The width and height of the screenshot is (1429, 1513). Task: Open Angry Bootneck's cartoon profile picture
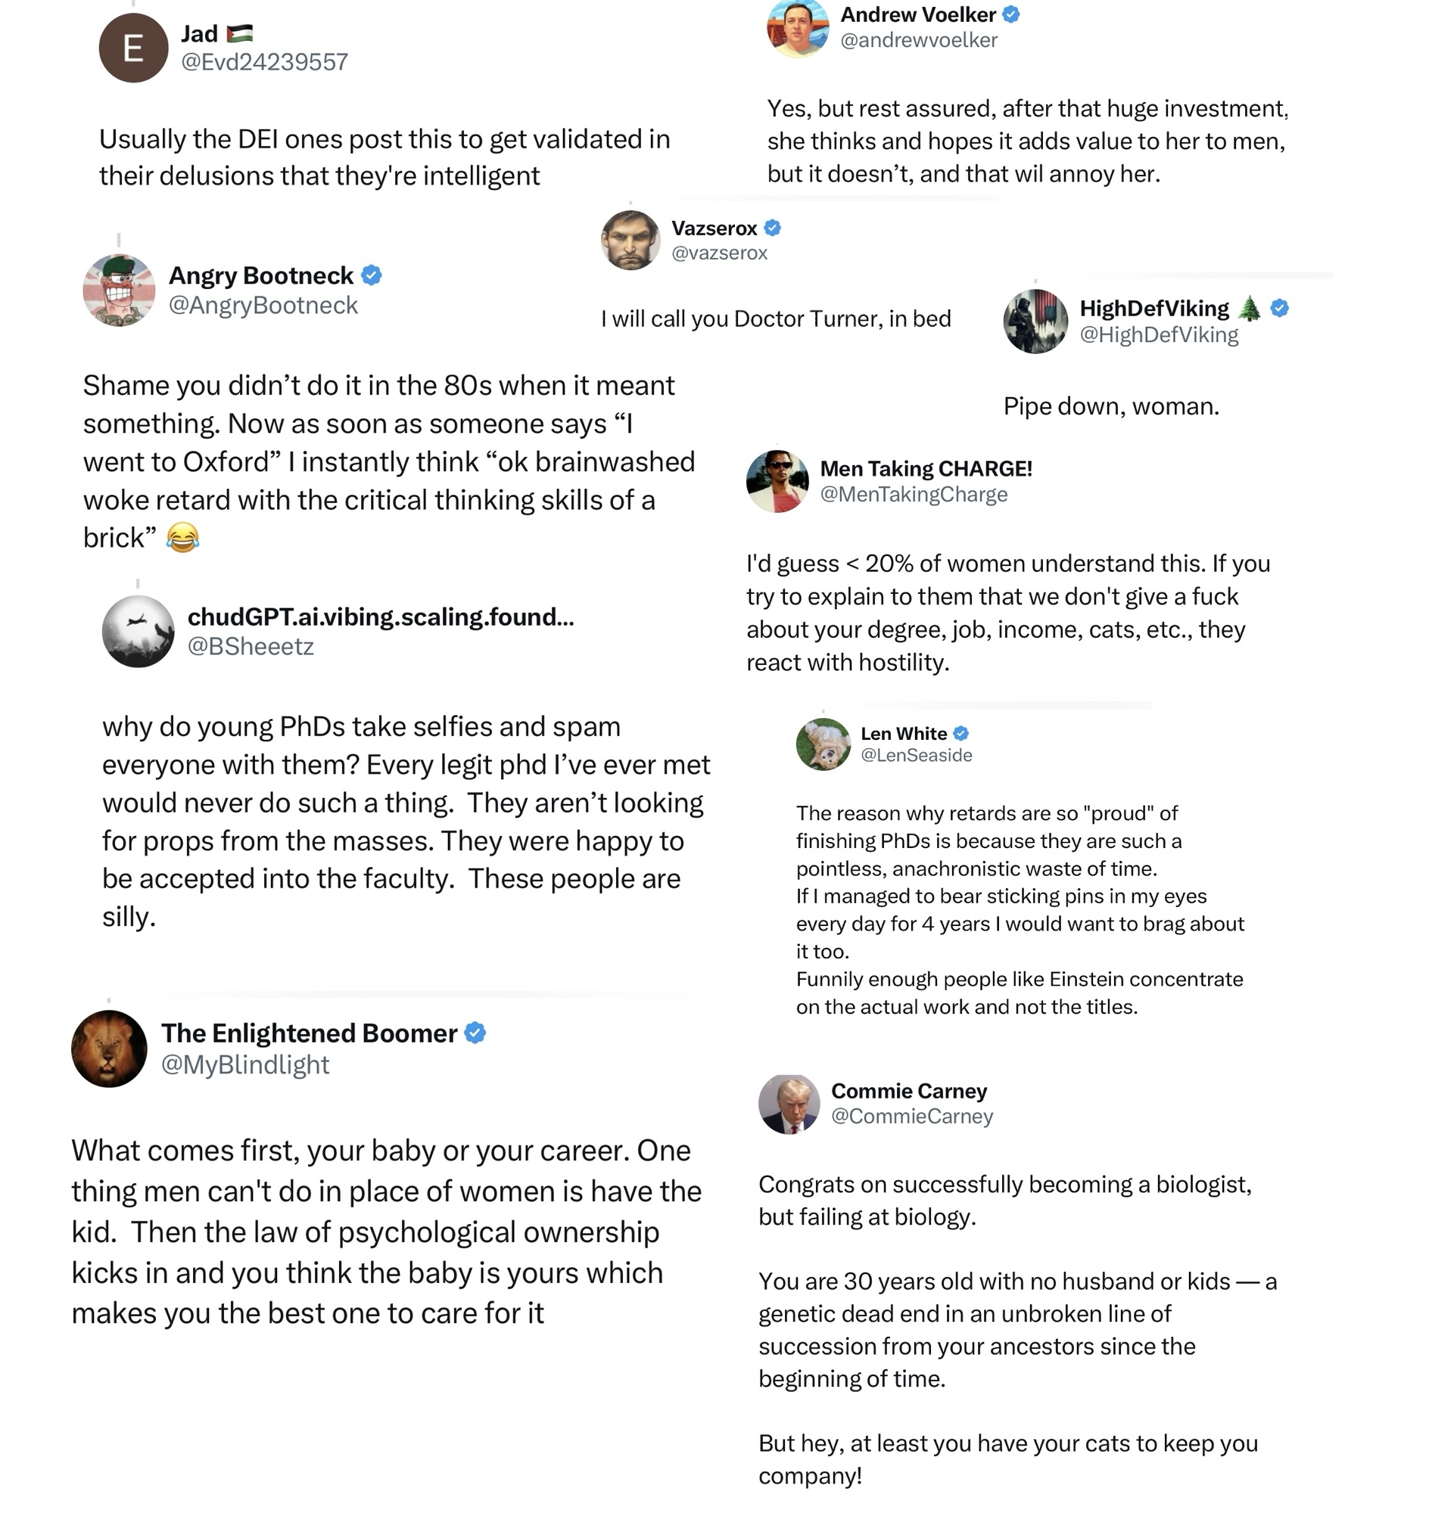pyautogui.click(x=119, y=290)
